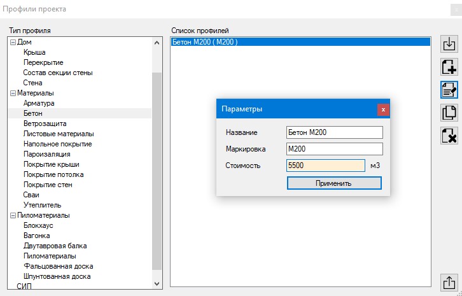Select Крыша under the Дом node

click(34, 52)
